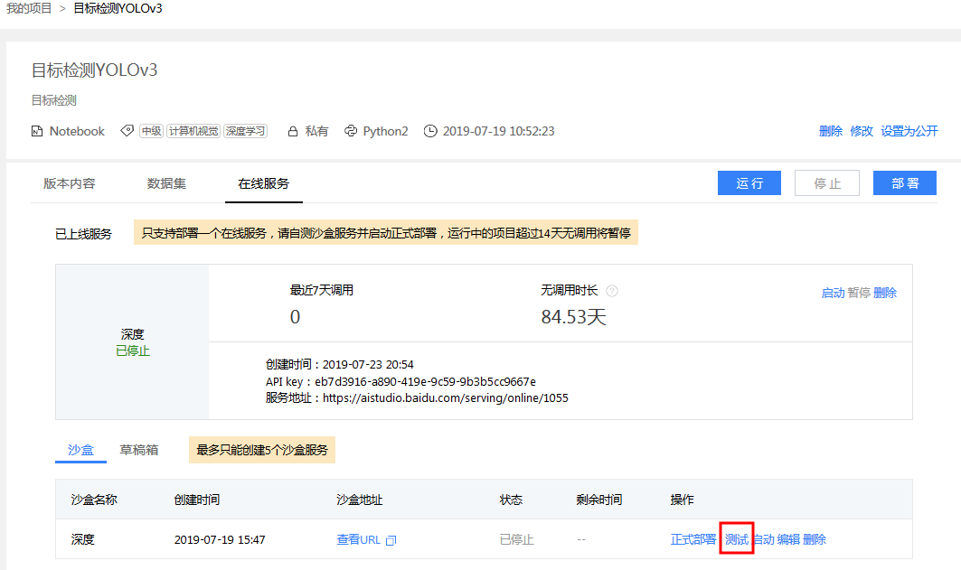Click the tag label icon

(127, 130)
